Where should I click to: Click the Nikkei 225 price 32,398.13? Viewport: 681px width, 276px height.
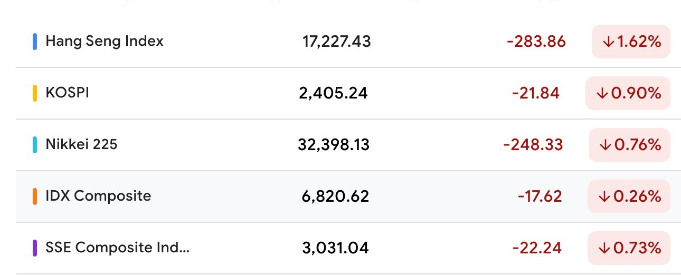click(x=334, y=145)
